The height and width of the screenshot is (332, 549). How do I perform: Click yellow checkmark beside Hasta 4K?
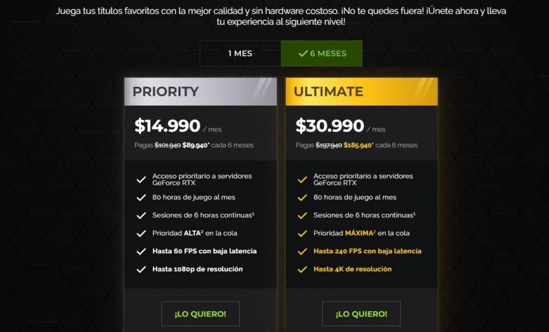[302, 269]
